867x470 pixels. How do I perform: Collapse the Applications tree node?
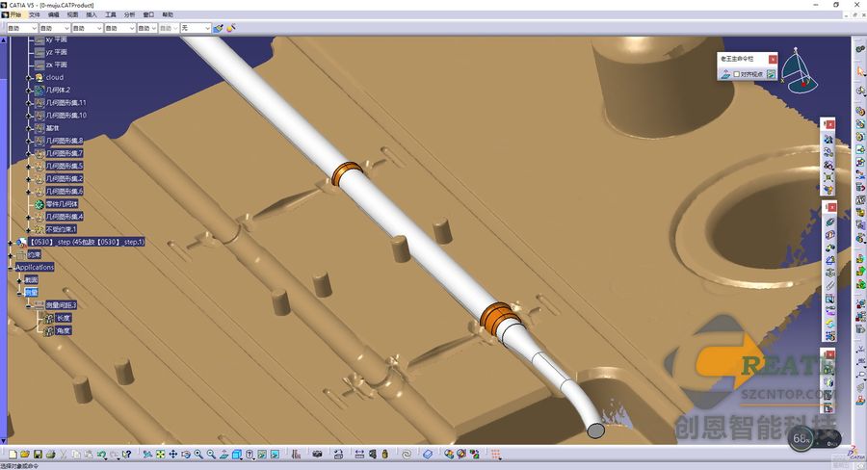point(11,267)
